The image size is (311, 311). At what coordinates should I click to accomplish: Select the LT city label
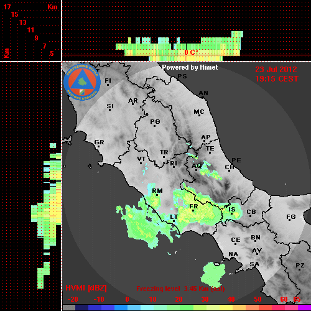pyautogui.click(x=174, y=217)
